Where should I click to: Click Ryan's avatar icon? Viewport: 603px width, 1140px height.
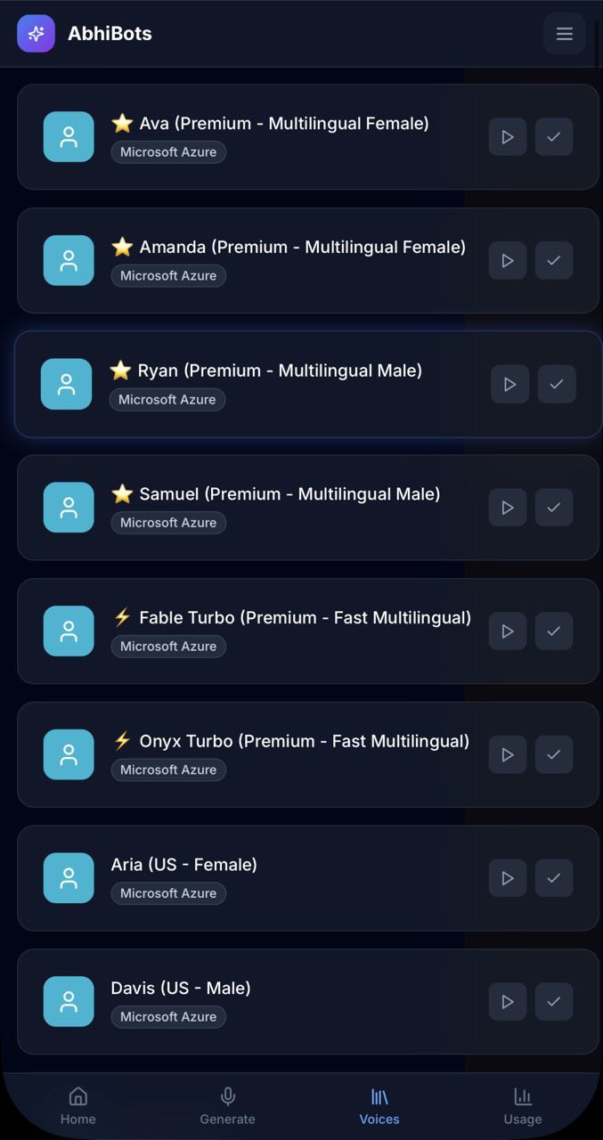(x=69, y=384)
